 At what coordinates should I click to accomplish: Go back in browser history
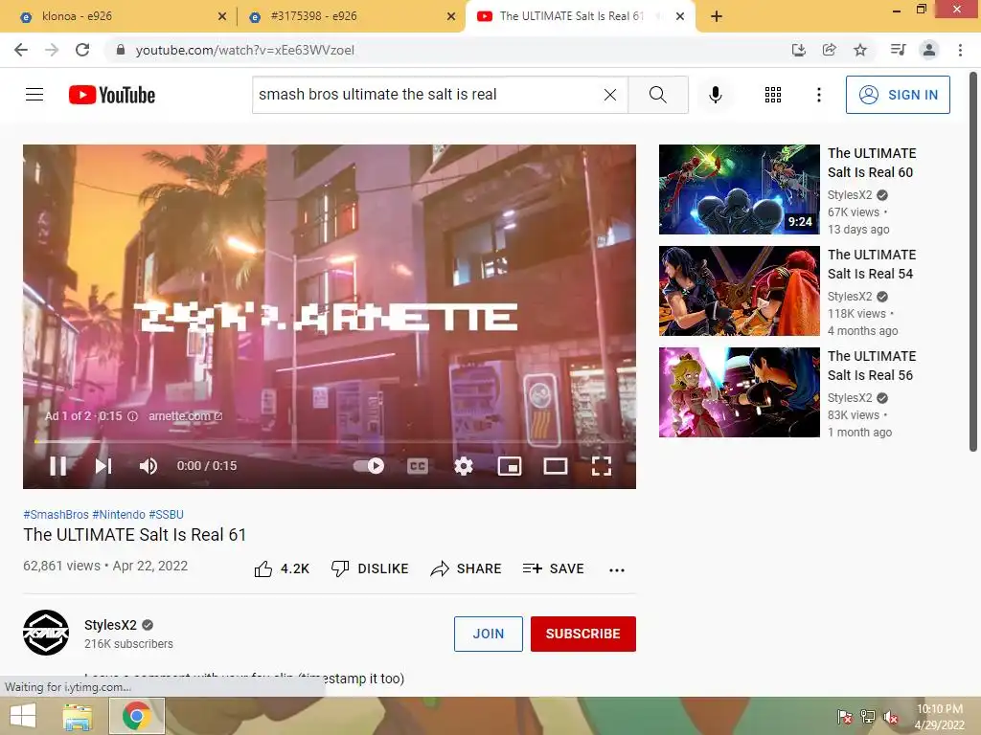pos(21,50)
